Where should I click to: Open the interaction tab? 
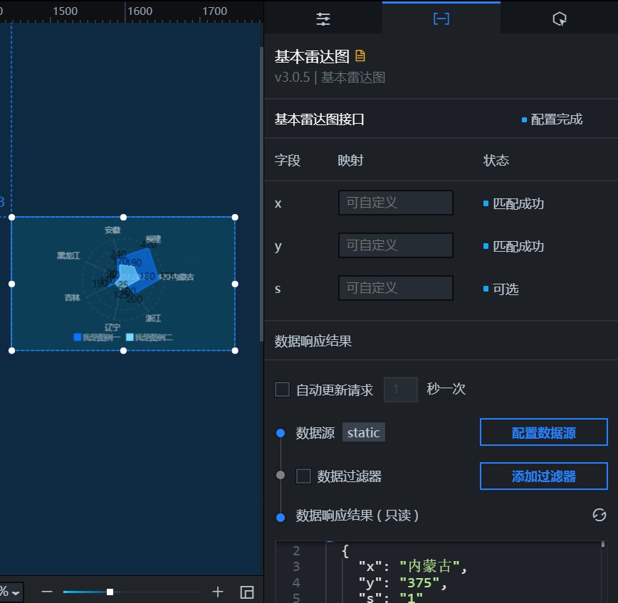(560, 18)
